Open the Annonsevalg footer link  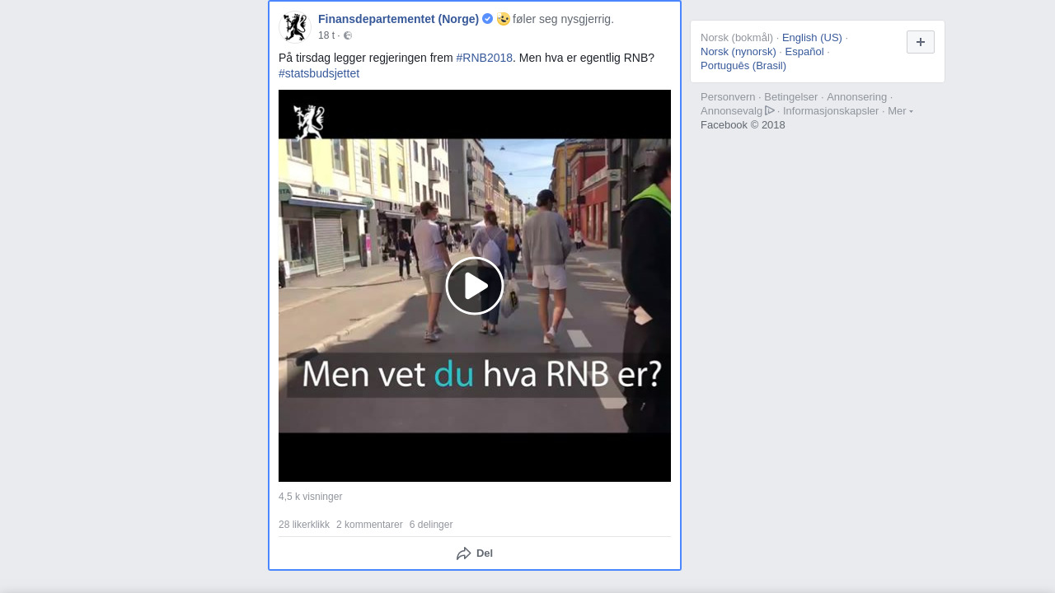click(x=732, y=111)
